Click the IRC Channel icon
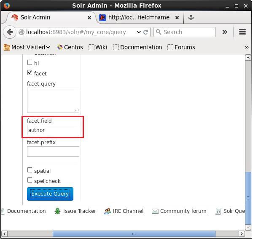Screen dimensions: 253x239 tap(108, 211)
